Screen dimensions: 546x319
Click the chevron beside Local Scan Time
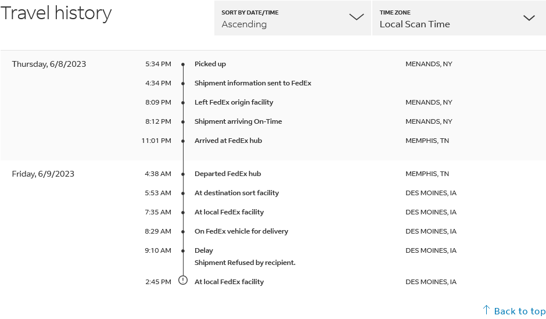(529, 18)
